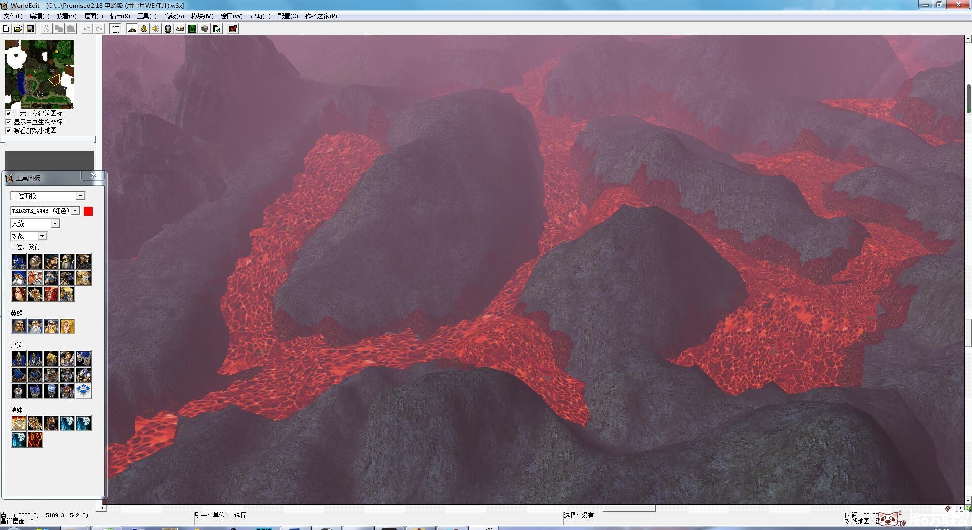Open the Trigger Editor 'a' icon
This screenshot has width=972, height=530.
[x=144, y=29]
